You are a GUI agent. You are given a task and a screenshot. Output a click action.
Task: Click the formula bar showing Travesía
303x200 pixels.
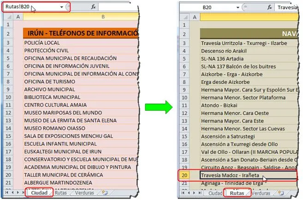(286, 7)
